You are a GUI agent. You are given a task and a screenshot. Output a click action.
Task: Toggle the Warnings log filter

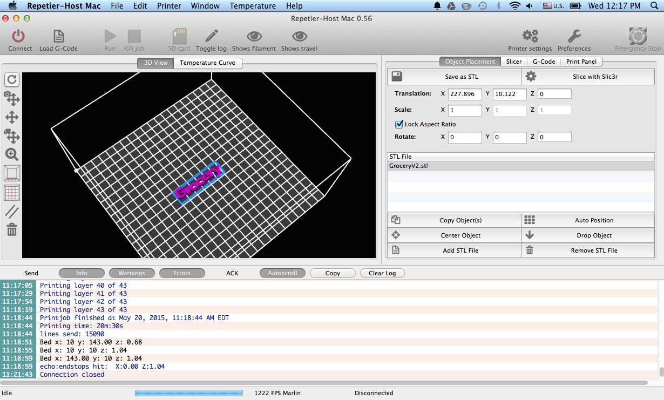click(x=132, y=273)
